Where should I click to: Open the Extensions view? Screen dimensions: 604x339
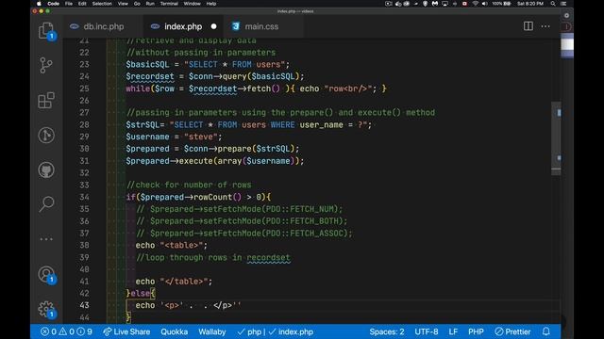click(x=46, y=101)
